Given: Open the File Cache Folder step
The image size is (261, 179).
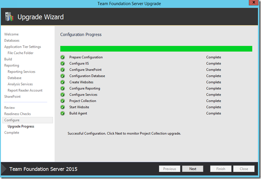Looking at the screenshot, I should 21,53.
